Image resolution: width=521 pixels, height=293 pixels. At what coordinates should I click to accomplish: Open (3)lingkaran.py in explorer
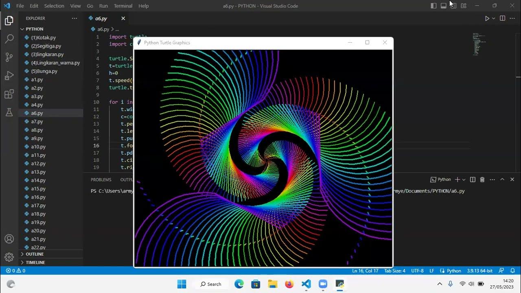(47, 54)
